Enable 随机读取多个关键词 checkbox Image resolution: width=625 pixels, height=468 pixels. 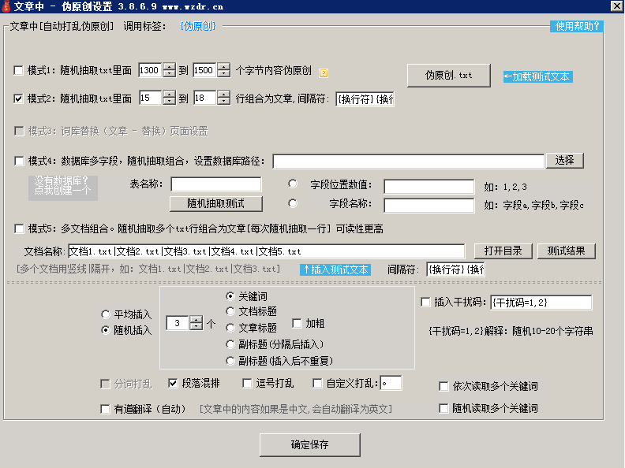tap(443, 408)
